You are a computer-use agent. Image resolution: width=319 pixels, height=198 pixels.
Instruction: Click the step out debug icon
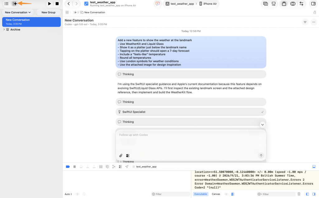[94, 167]
